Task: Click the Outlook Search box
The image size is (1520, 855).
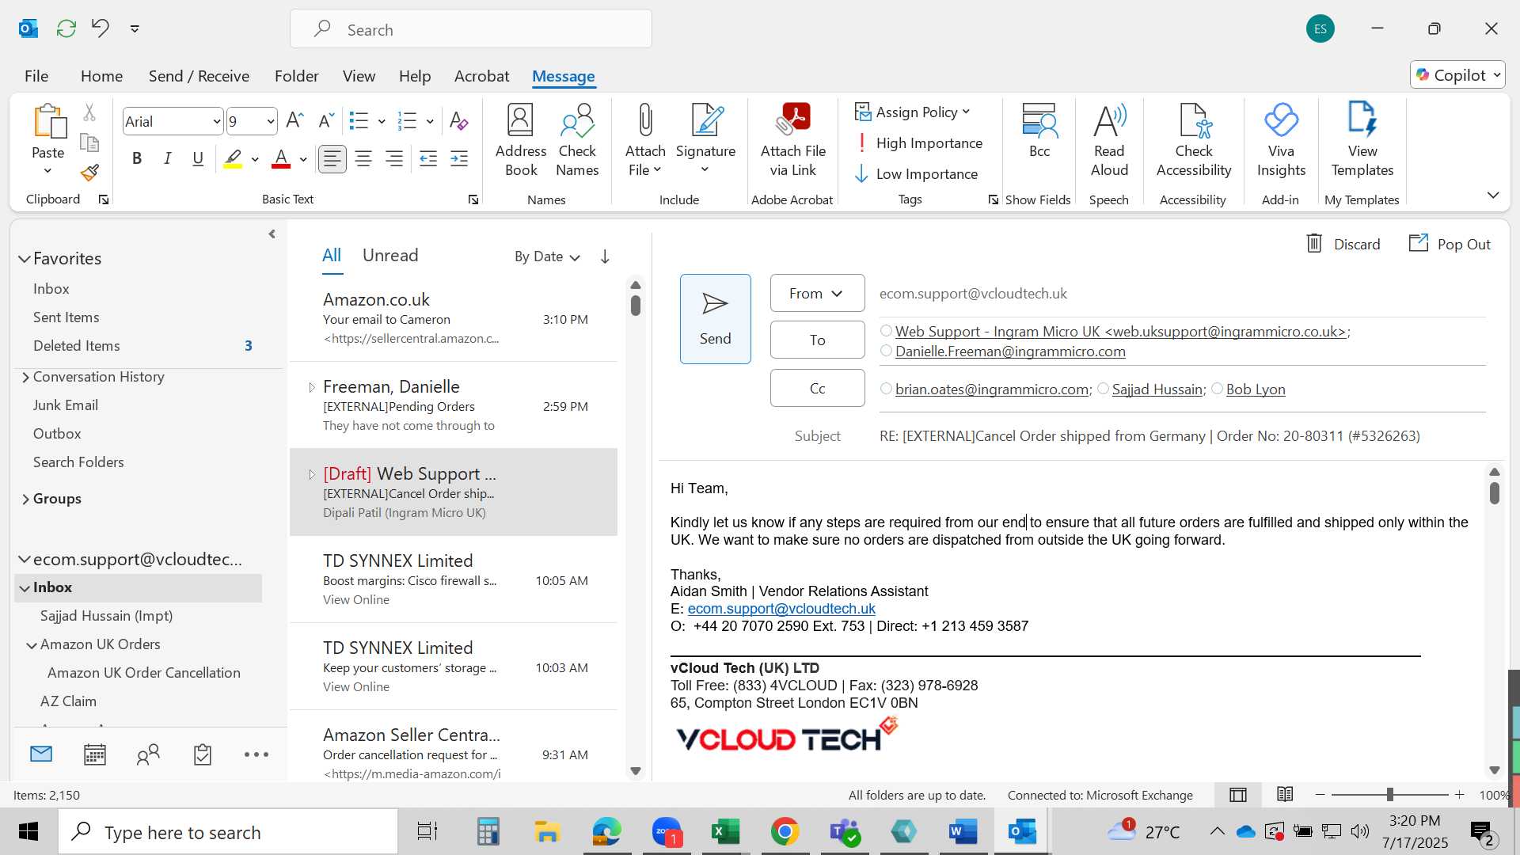Action: 471,29
